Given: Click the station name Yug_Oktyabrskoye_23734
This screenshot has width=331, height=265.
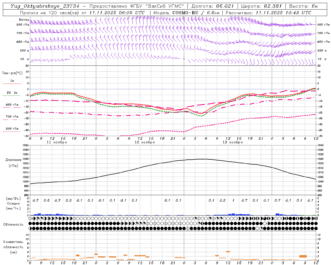Looking at the screenshot, I should pos(45,6).
